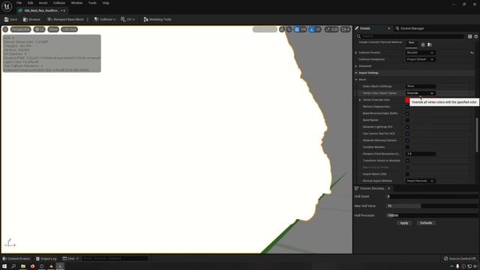Open the Window menu
Image resolution: width=480 pixels, height=270 pixels.
[x=76, y=3]
